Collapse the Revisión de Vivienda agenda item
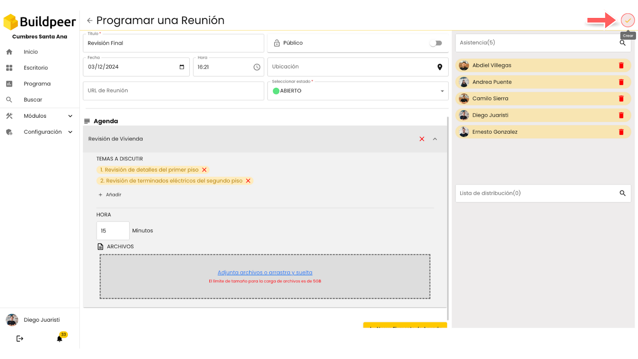Viewport: 638px width, 359px height. 435,139
